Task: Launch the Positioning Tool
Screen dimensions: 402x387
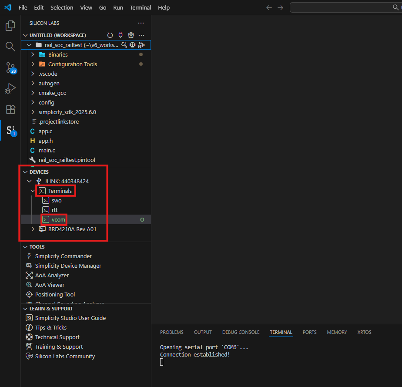Action: [53, 294]
